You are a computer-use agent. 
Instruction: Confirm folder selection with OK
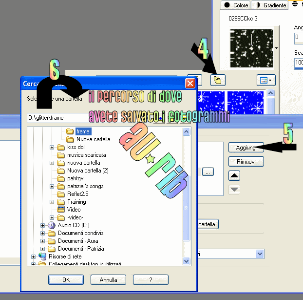pyautogui.click(x=66, y=279)
